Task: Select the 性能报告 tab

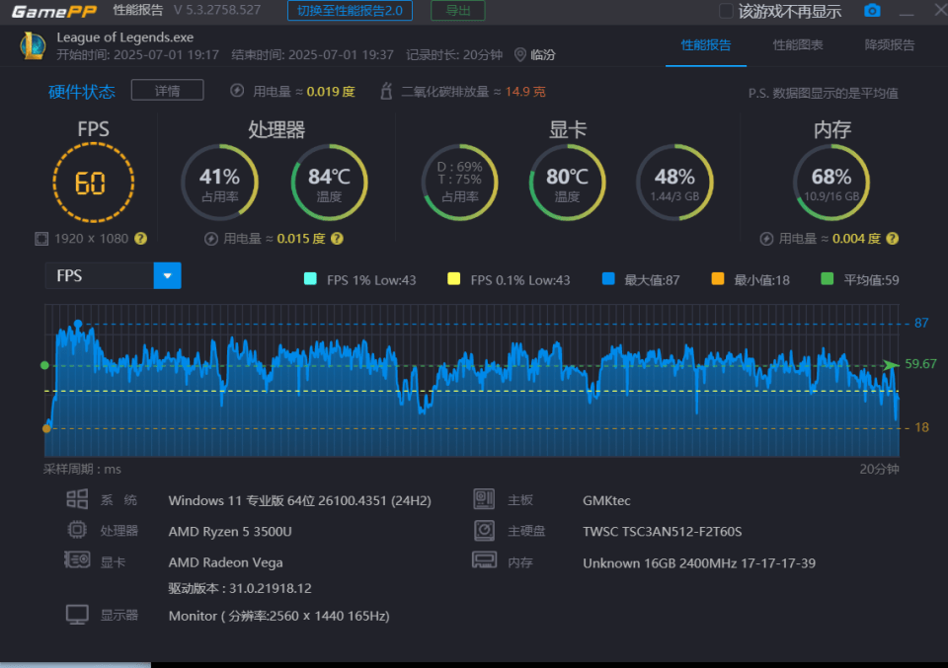Action: tap(706, 45)
